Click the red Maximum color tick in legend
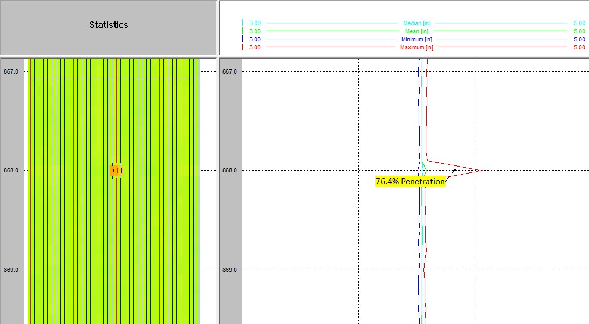This screenshot has height=324, width=589. pyautogui.click(x=243, y=47)
